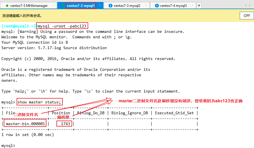Click the password insecure warning line
The image size is (254, 148).
(x=93, y=32)
